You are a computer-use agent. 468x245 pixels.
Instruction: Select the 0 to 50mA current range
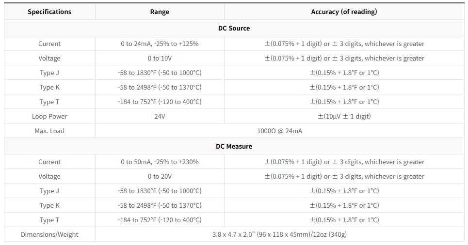pyautogui.click(x=160, y=162)
